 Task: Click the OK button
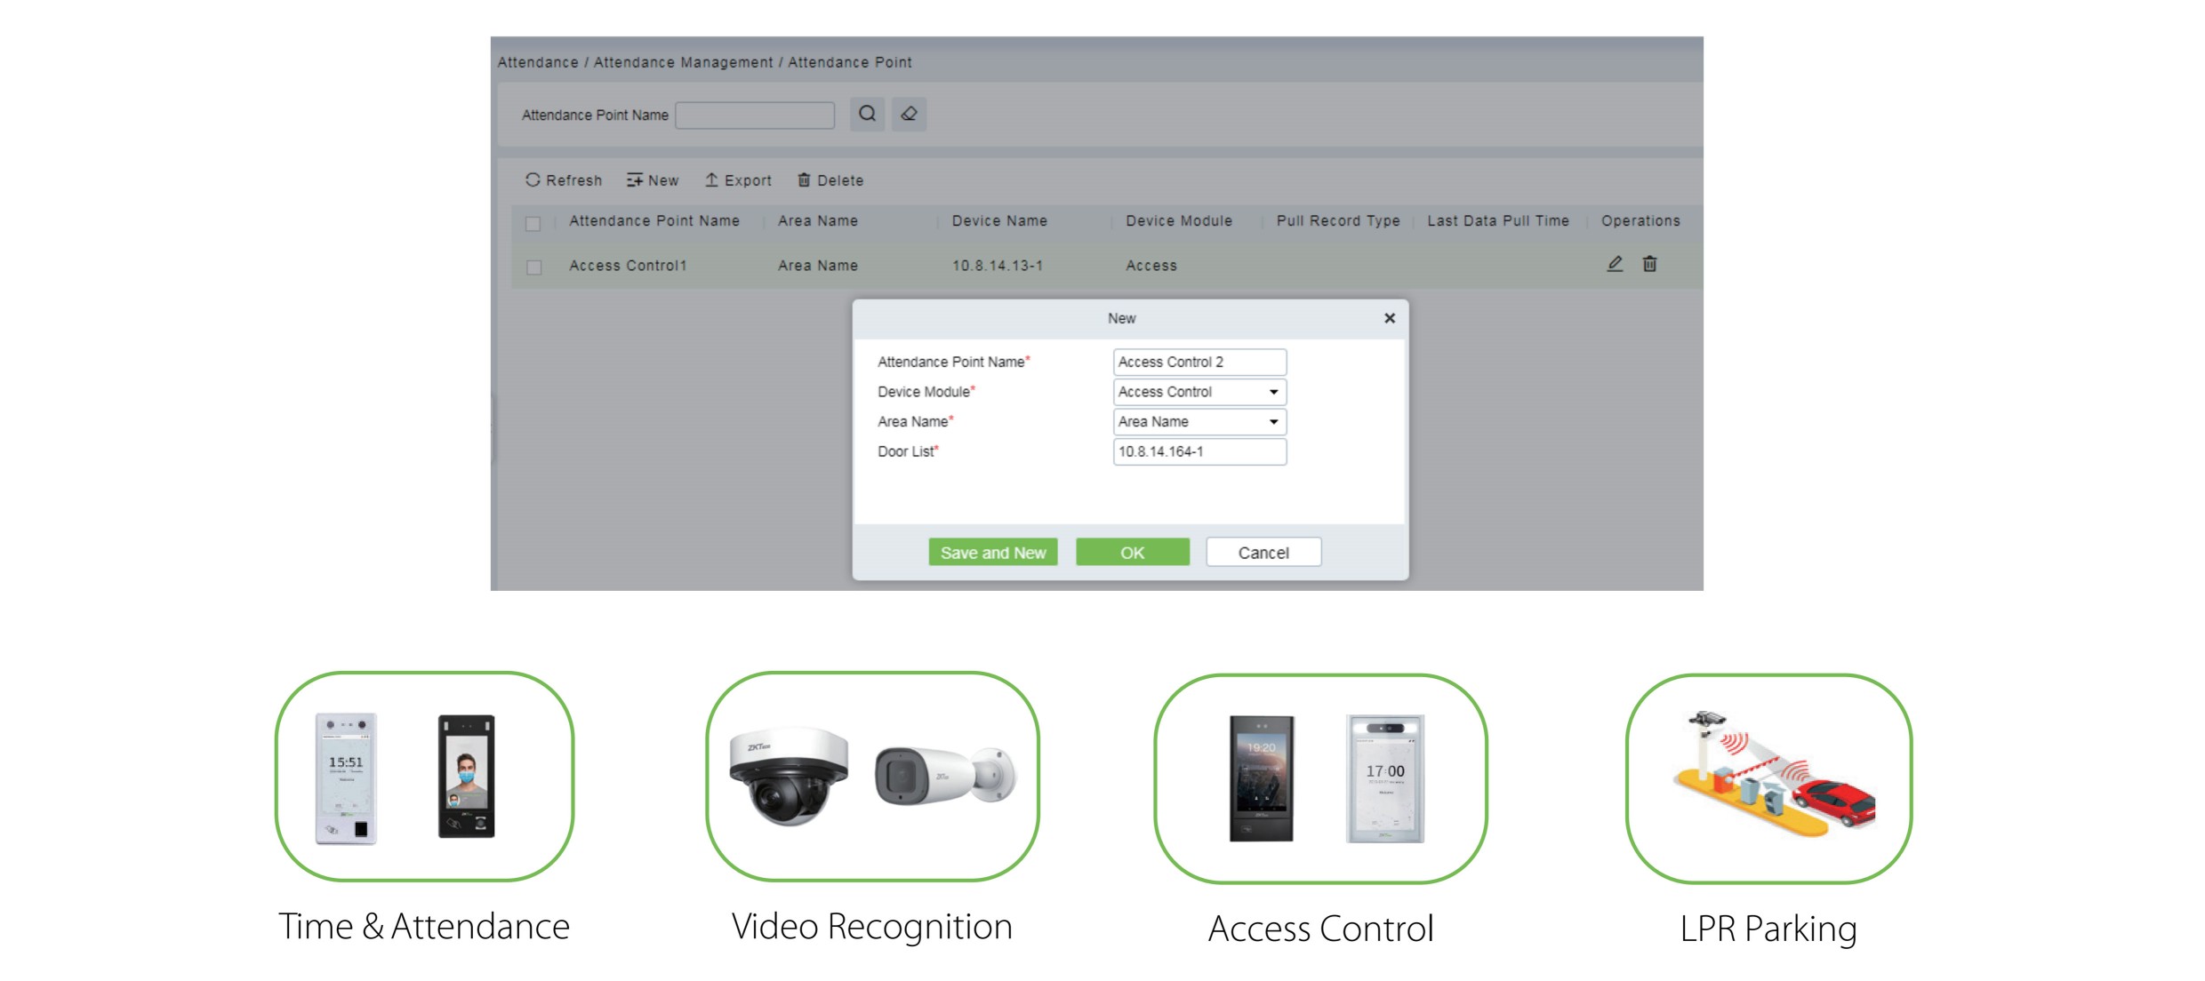(x=1133, y=552)
